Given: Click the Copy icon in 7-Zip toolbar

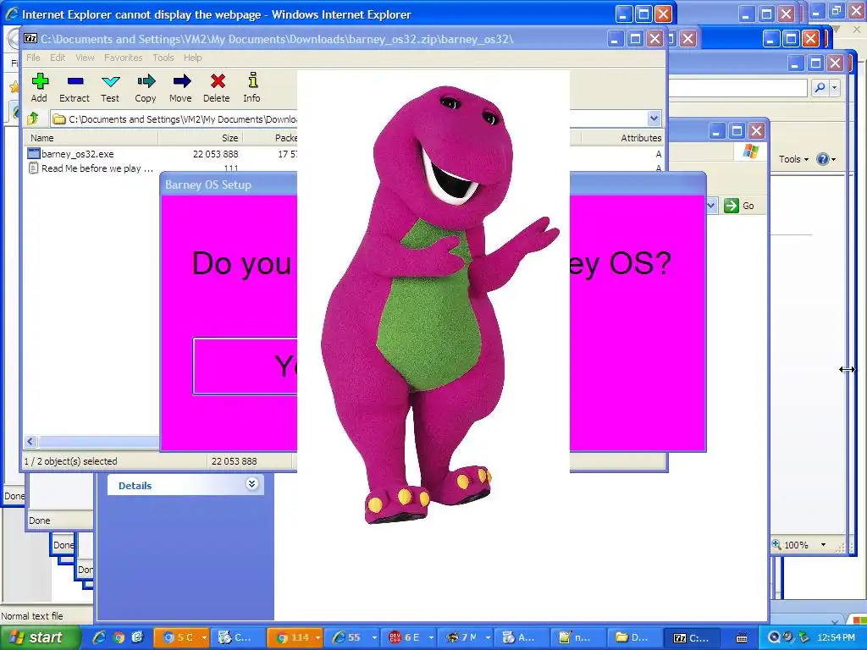Looking at the screenshot, I should point(146,87).
